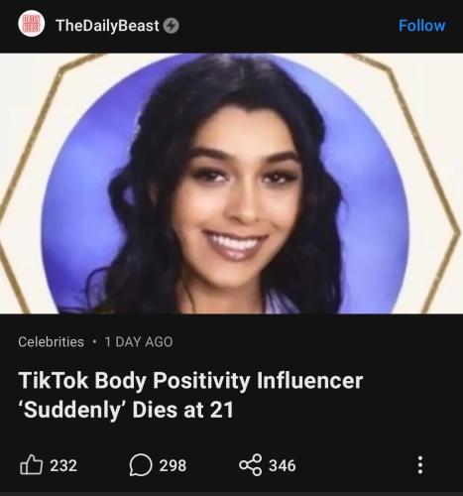Click the dot separator after Celebrities

pos(94,342)
